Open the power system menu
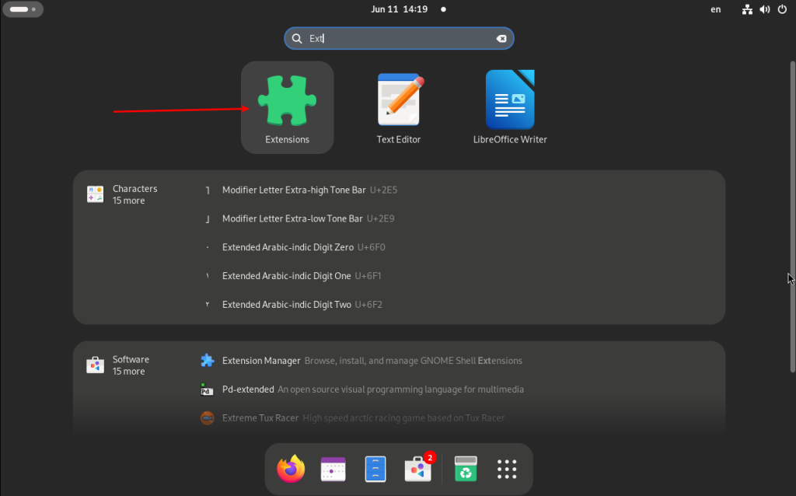The image size is (796, 496). (782, 9)
